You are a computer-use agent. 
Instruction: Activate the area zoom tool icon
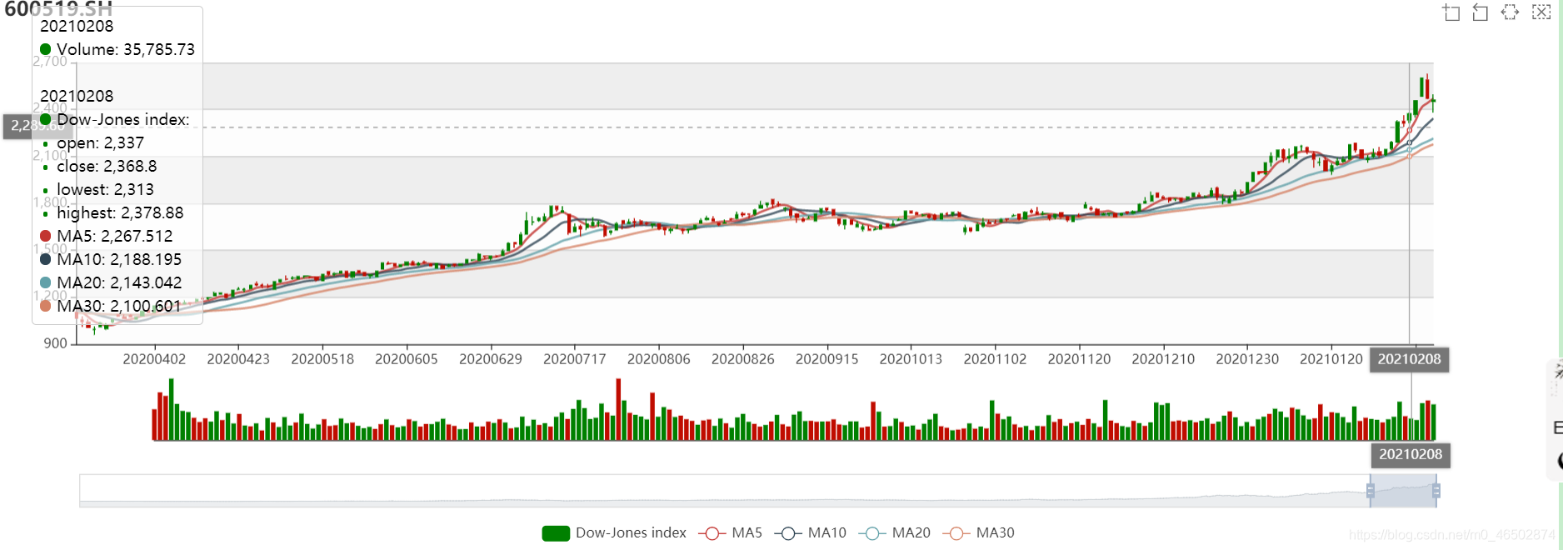click(x=1451, y=12)
